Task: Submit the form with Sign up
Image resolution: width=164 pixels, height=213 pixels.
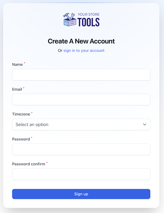Action: 81,194
